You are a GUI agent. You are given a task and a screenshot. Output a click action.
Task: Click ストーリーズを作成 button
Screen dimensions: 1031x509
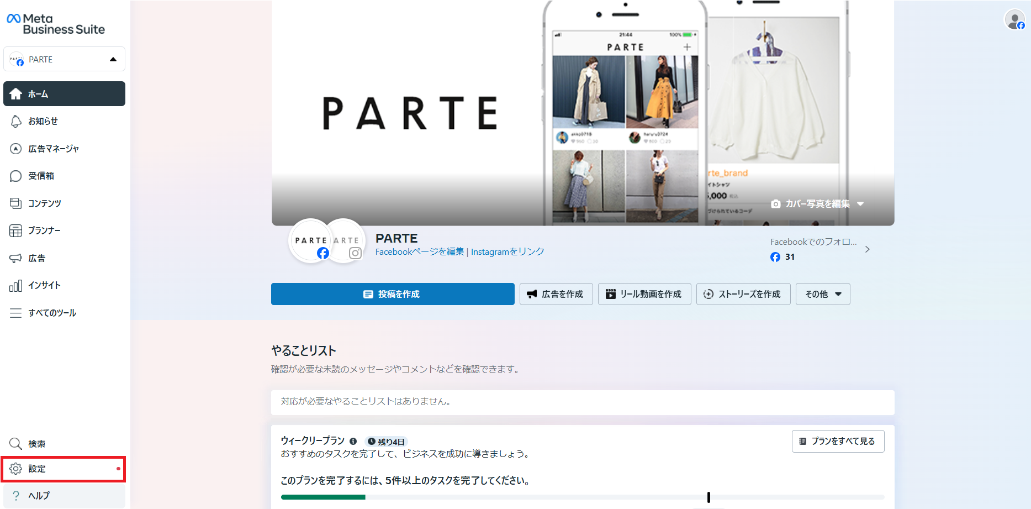[x=743, y=294]
